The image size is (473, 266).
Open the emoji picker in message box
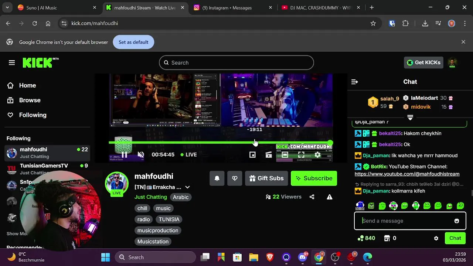tap(457, 221)
